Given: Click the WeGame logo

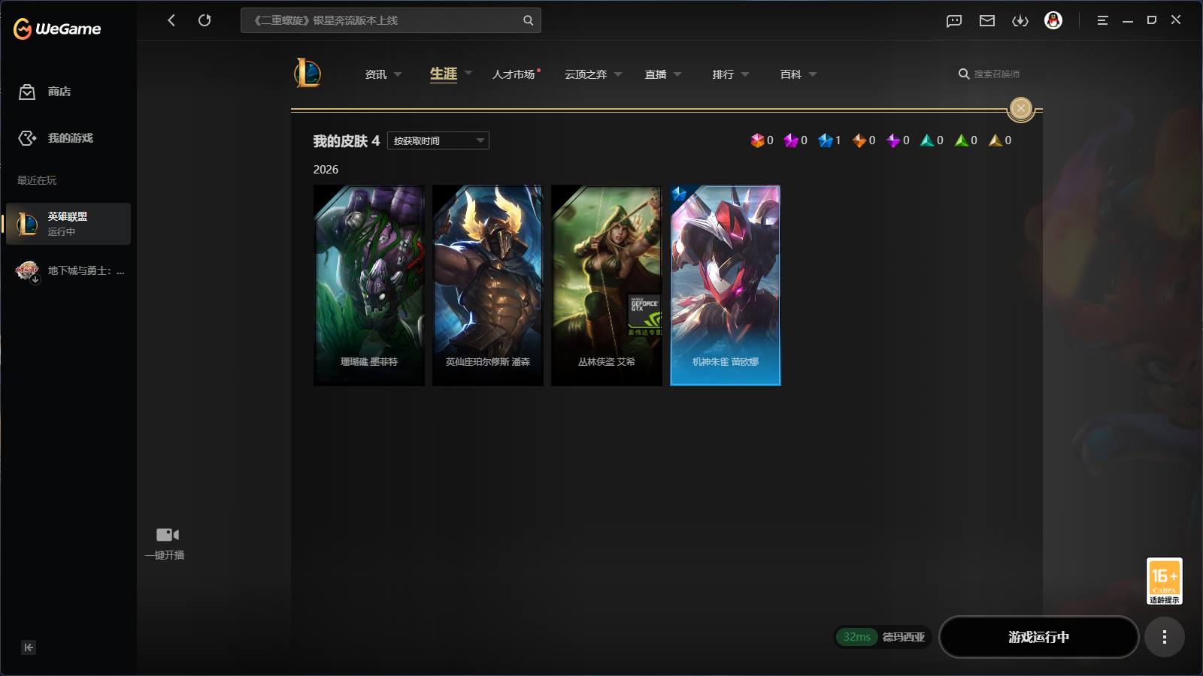Looking at the screenshot, I should pos(57,29).
